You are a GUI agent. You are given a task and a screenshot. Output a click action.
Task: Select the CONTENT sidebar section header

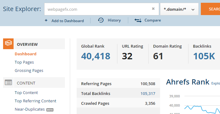[x=39, y=82]
